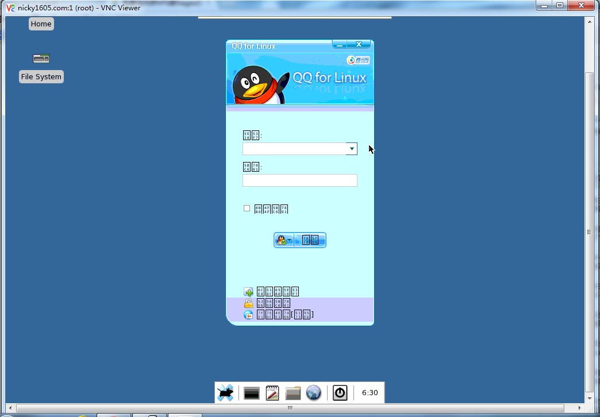
Task: Tick the remember password checkbox
Action: click(x=247, y=208)
